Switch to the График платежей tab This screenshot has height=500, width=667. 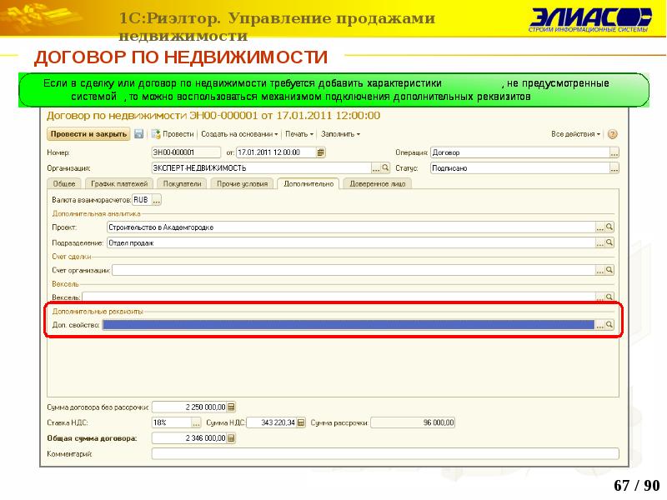(x=120, y=183)
